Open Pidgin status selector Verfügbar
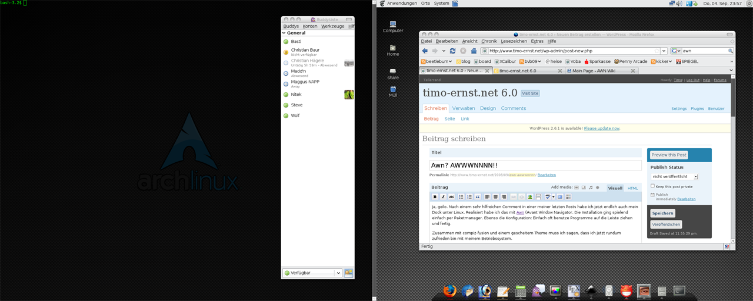 tap(312, 273)
